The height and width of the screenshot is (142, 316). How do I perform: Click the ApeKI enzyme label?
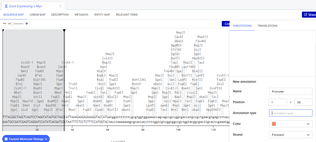click(165, 105)
